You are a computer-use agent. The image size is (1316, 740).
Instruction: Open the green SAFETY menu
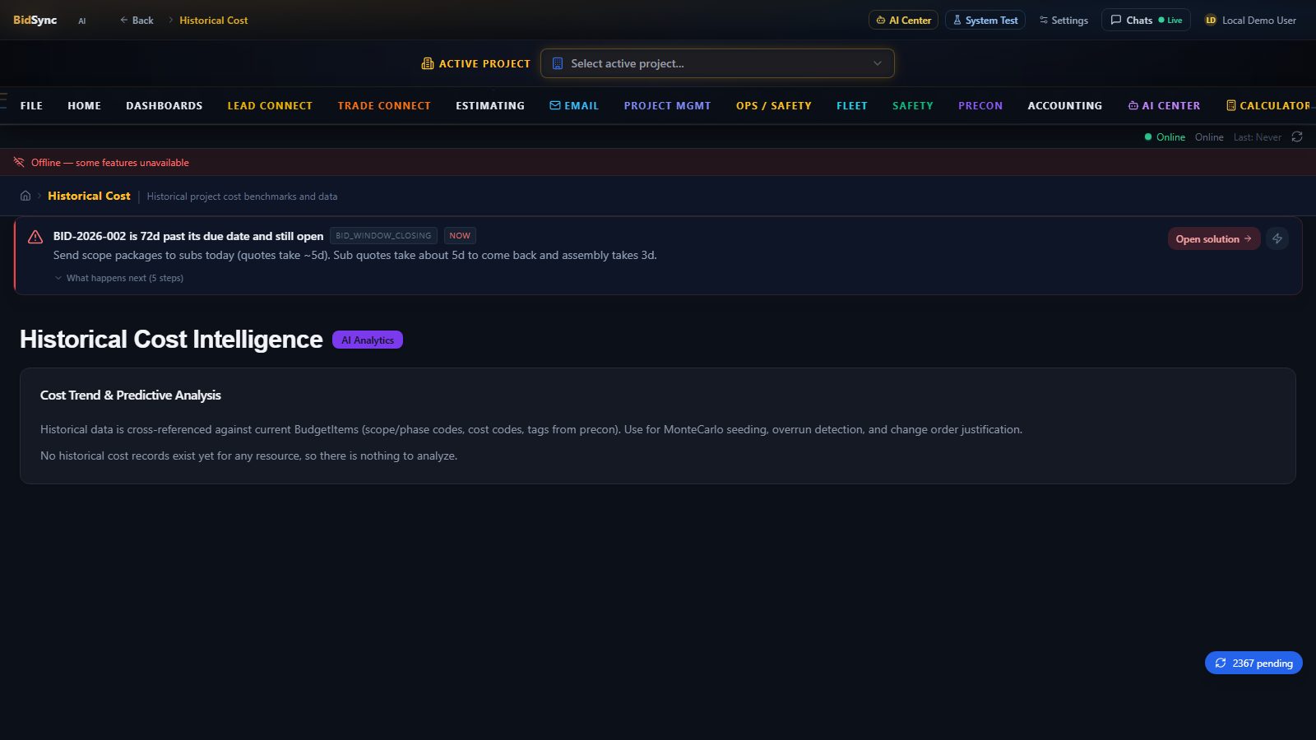pyautogui.click(x=913, y=105)
